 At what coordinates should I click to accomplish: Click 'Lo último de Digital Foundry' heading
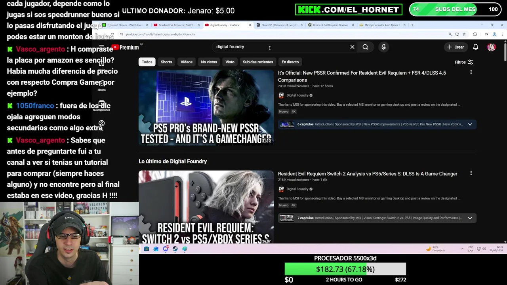[173, 161]
